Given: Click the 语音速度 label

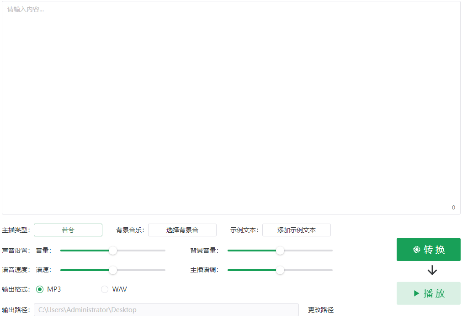Looking at the screenshot, I should (x=16, y=270).
